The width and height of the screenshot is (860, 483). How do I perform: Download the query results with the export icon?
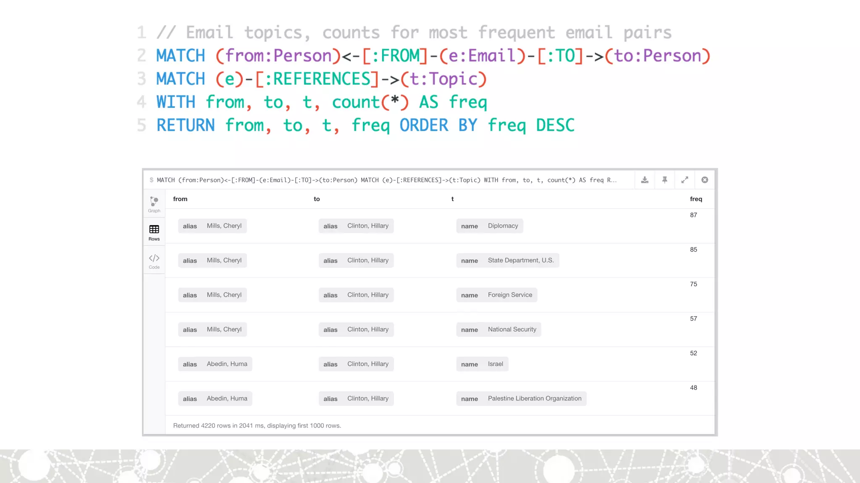point(645,180)
